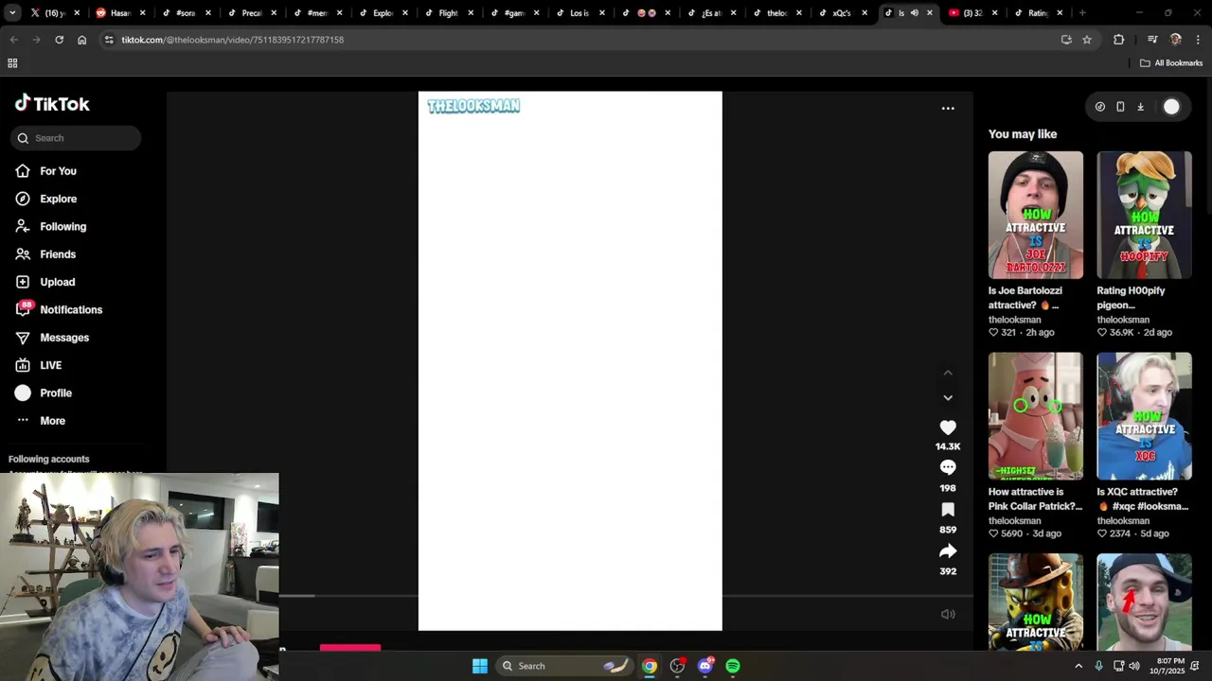Click the TikTok logo in the sidebar
The width and height of the screenshot is (1212, 681).
(52, 103)
